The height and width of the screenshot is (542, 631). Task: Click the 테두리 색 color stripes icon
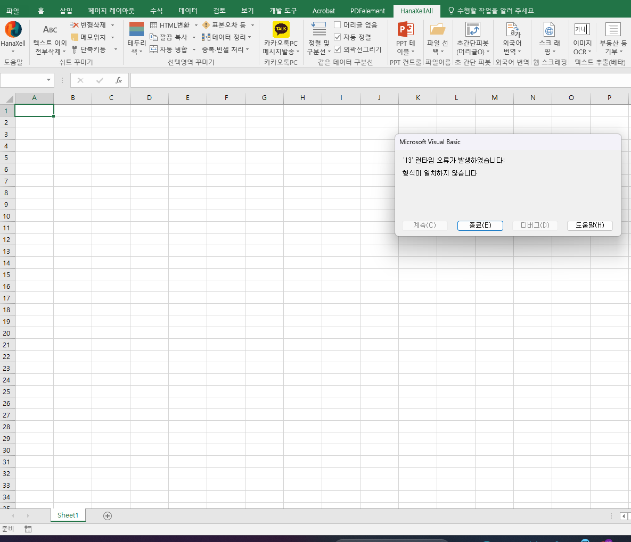[x=136, y=29]
